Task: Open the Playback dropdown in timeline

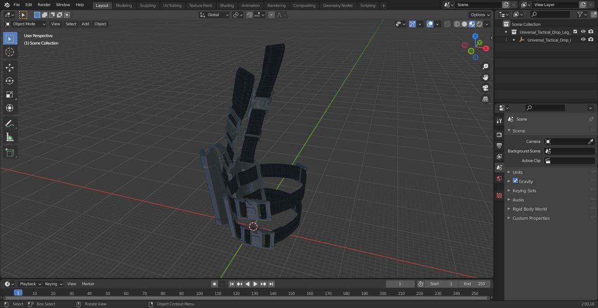Action: point(30,284)
